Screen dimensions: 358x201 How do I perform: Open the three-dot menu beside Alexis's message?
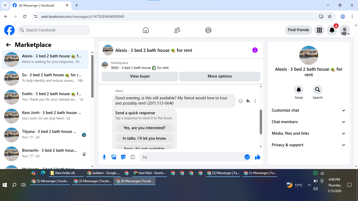255,101
